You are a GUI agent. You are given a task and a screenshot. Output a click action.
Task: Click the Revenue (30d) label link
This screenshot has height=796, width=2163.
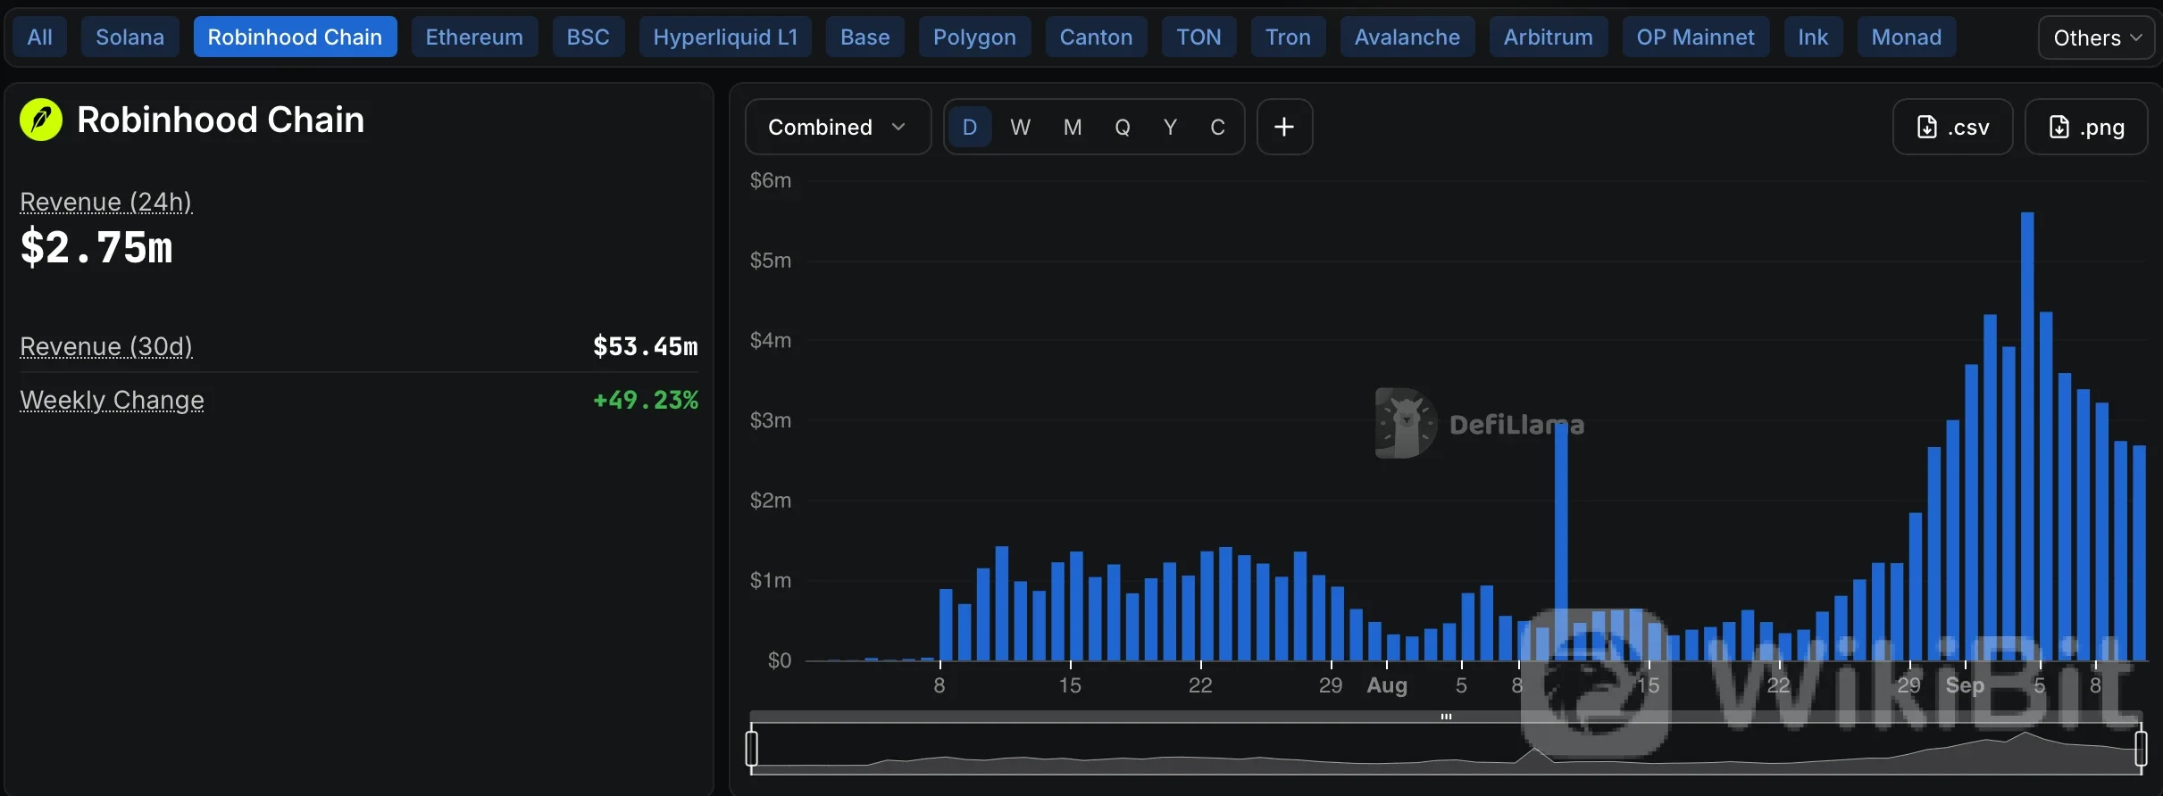click(106, 346)
